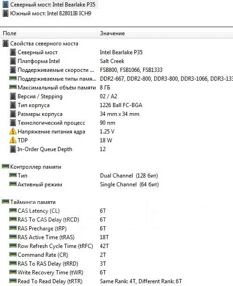Select the value 18 W
This screenshot has width=233, height=286.
click(106, 140)
